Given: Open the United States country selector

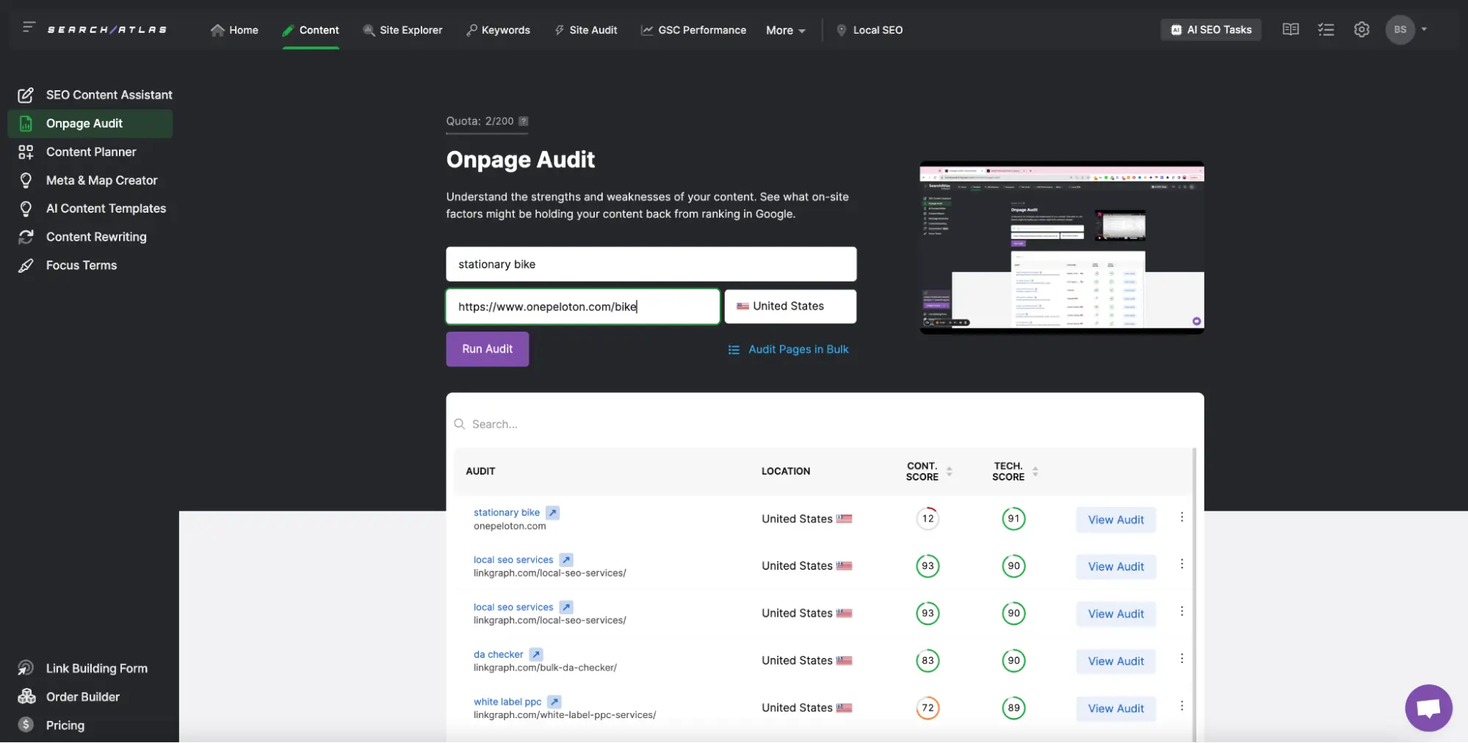Looking at the screenshot, I should click(x=790, y=306).
